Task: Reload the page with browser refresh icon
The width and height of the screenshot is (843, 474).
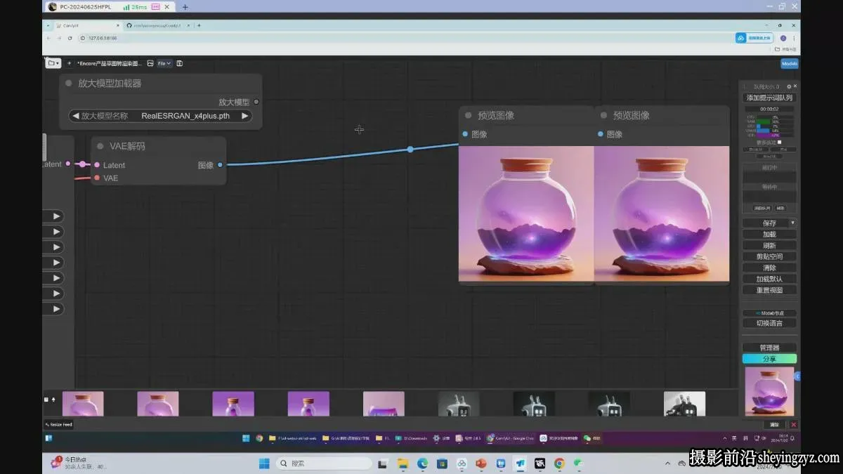Action: click(70, 38)
